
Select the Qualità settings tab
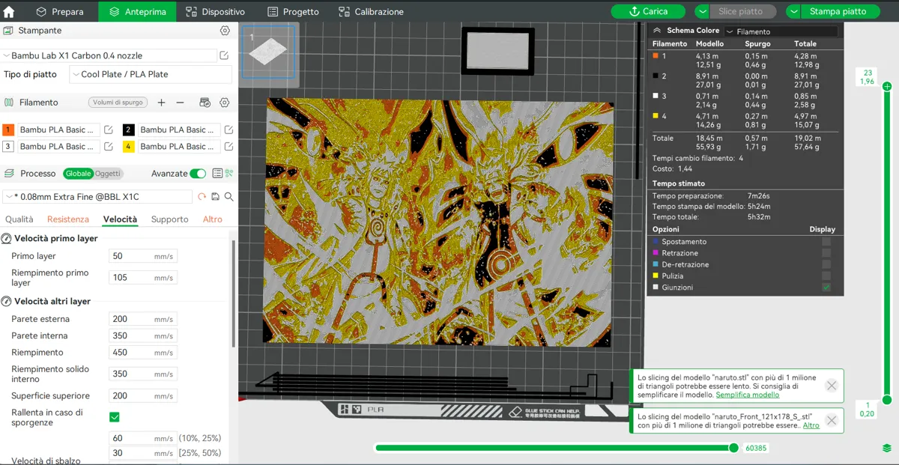click(19, 219)
